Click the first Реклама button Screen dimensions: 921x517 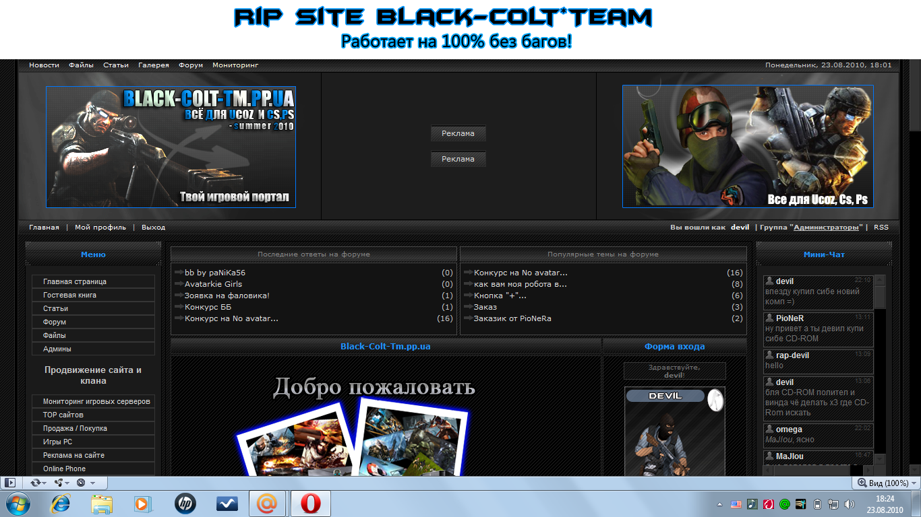[458, 133]
